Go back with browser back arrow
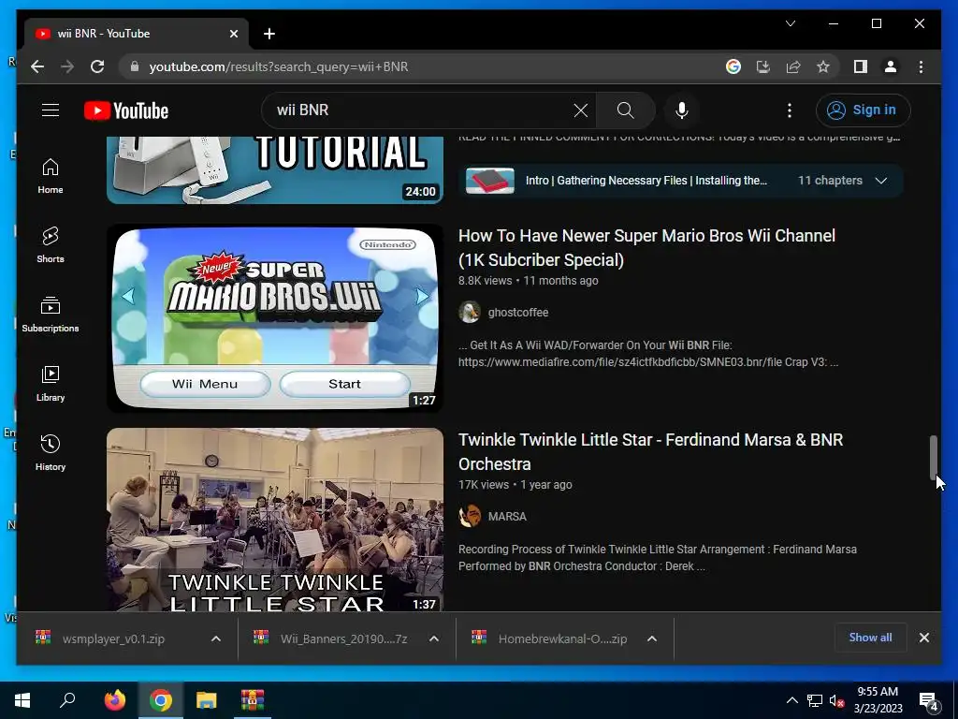The image size is (958, 719). (37, 66)
